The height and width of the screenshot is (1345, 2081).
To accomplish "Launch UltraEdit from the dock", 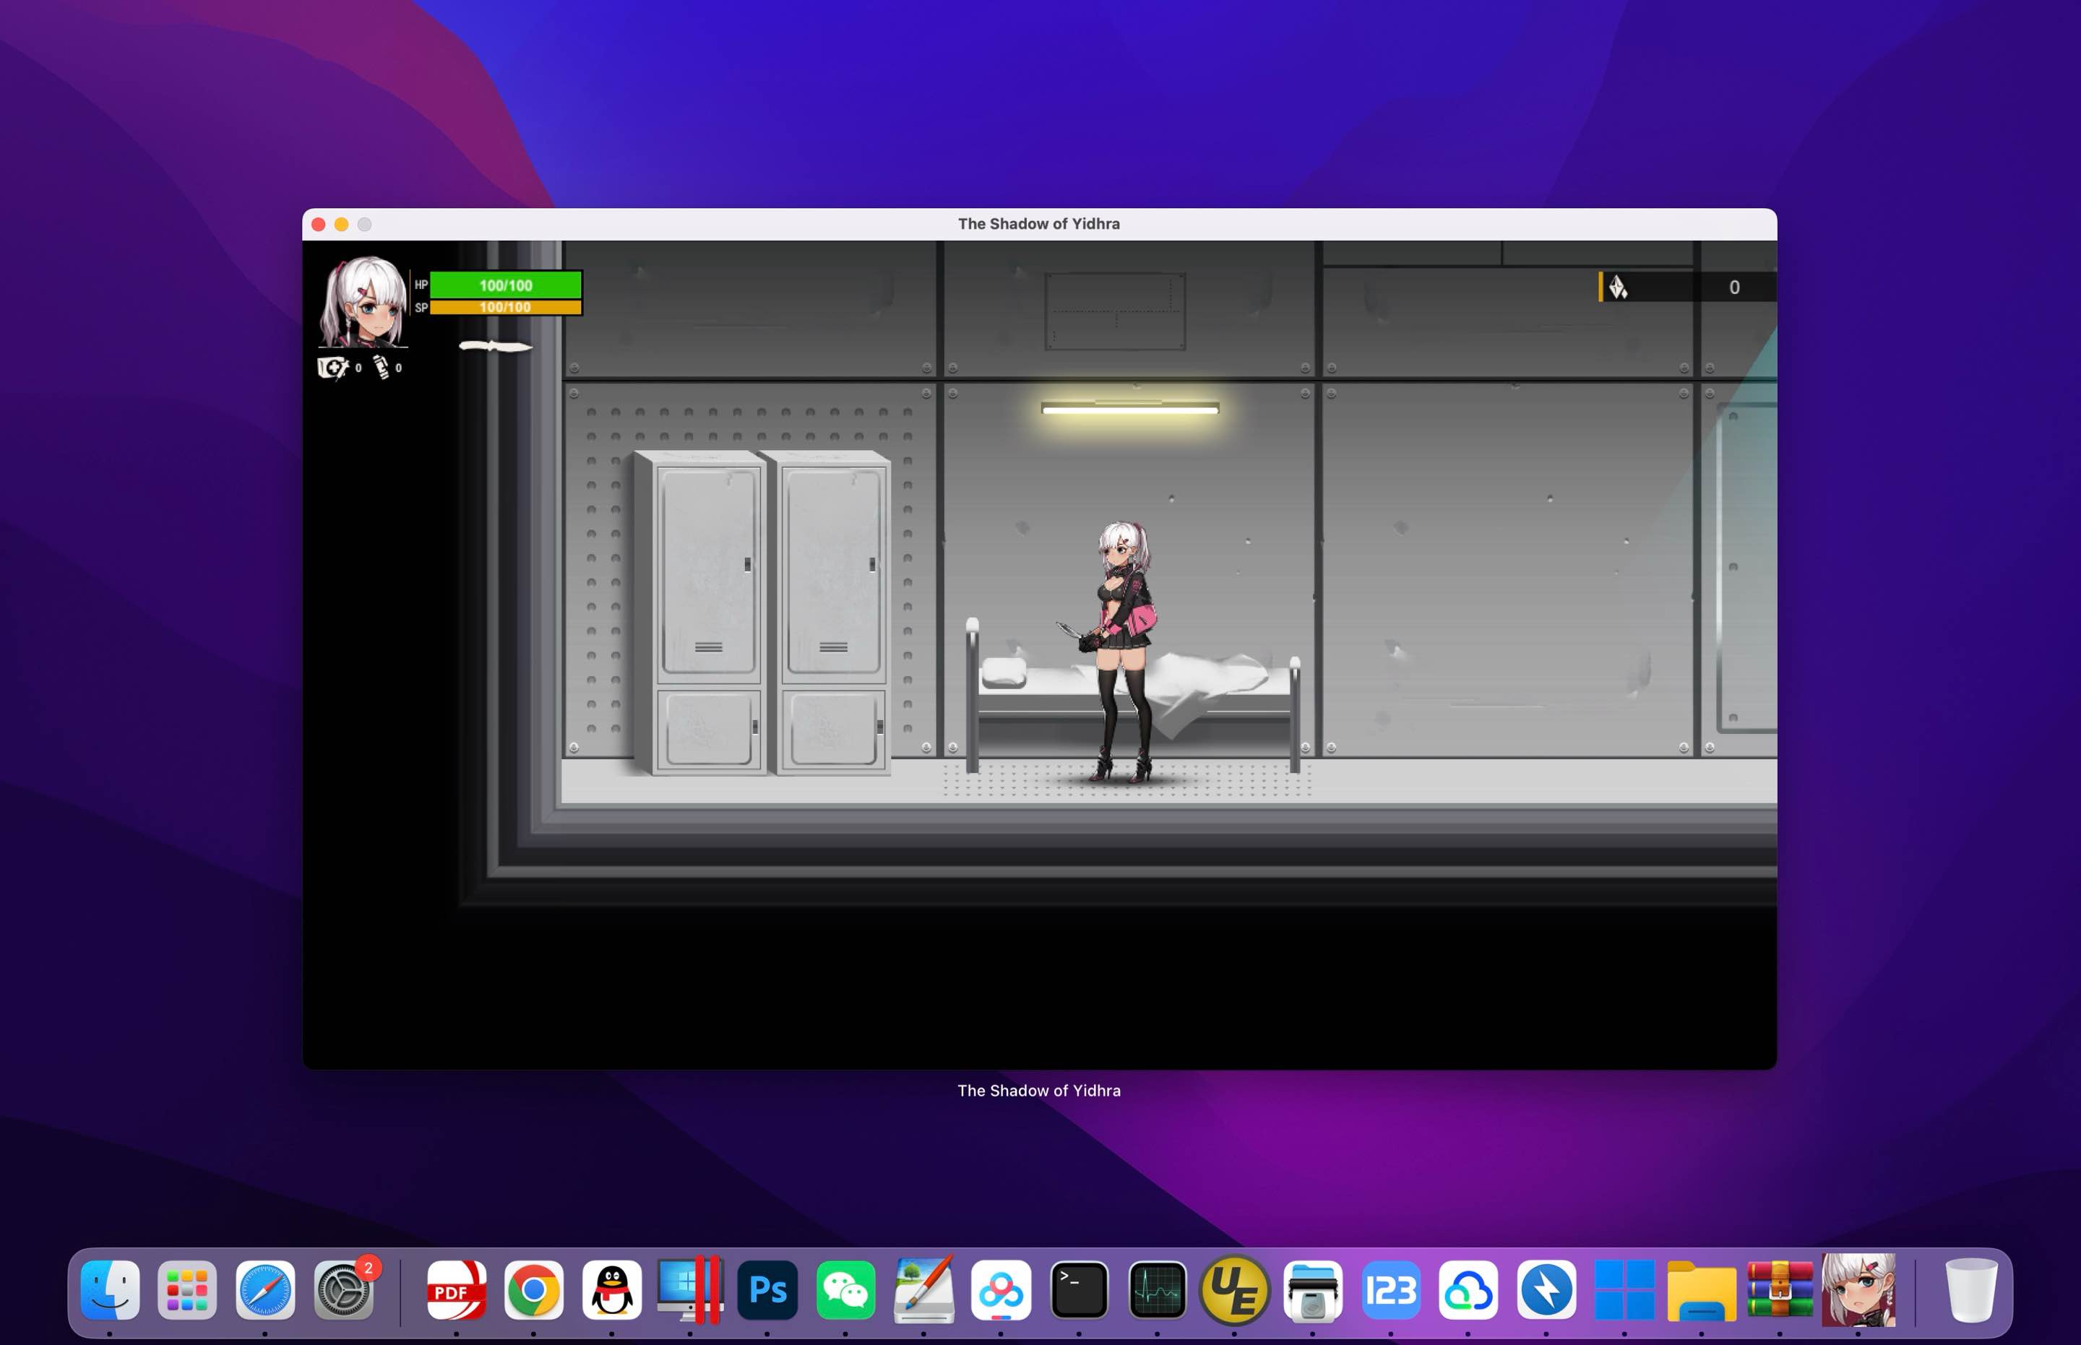I will click(1234, 1289).
